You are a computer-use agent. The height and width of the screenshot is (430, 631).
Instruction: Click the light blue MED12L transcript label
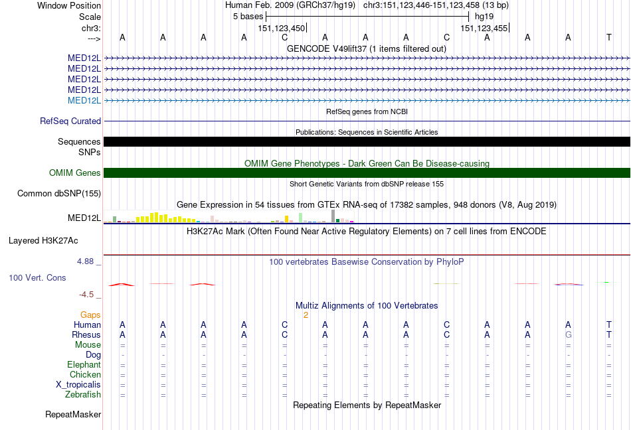tap(84, 100)
